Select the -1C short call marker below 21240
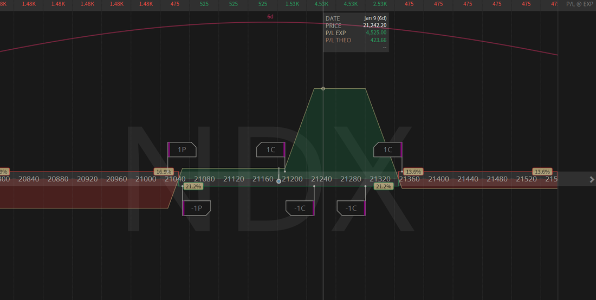596x300 pixels. tap(300, 208)
